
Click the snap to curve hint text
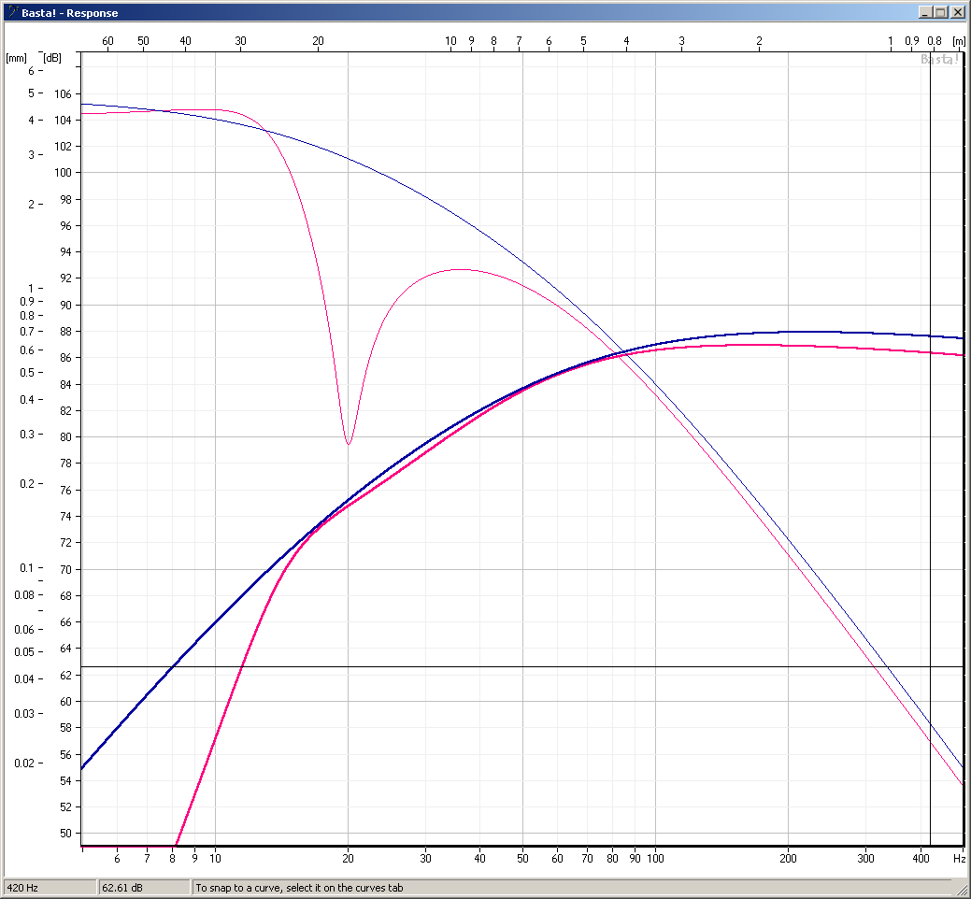click(299, 887)
